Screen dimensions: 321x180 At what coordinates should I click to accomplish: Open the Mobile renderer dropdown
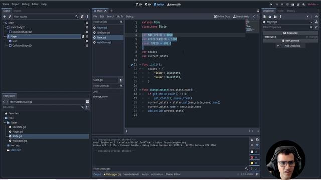313,4
